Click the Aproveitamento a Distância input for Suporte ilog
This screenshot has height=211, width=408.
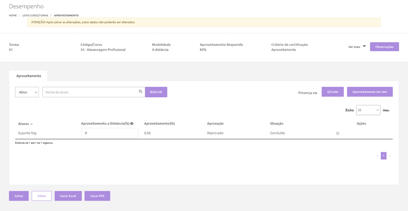[x=109, y=133]
